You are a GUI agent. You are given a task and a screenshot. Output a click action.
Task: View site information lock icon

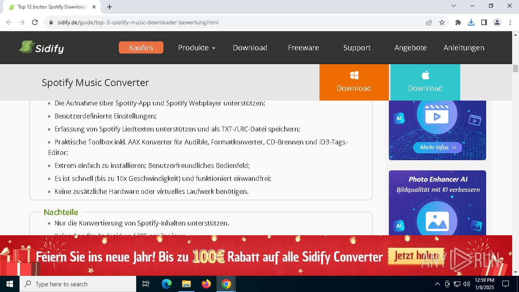tap(51, 22)
